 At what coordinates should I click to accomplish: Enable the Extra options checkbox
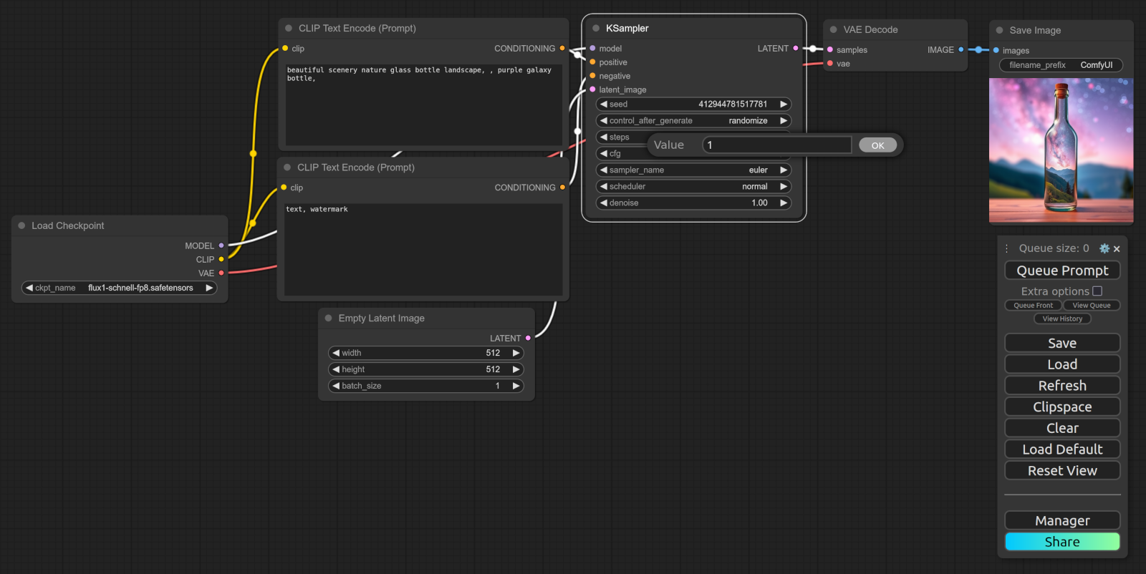click(1097, 291)
